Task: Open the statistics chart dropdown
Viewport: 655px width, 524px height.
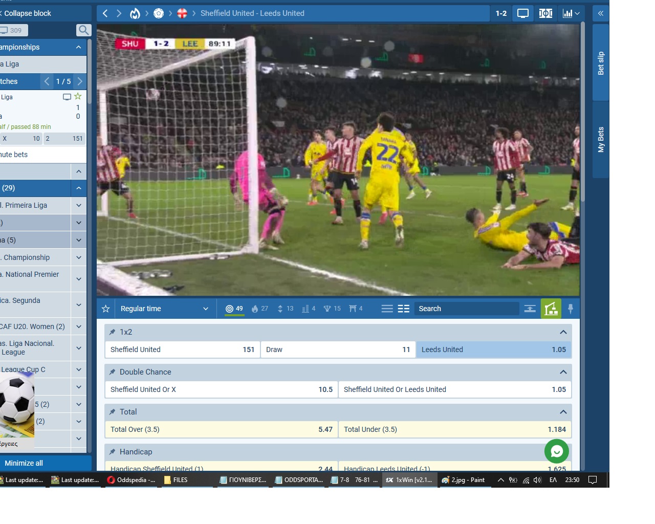Action: (x=571, y=13)
